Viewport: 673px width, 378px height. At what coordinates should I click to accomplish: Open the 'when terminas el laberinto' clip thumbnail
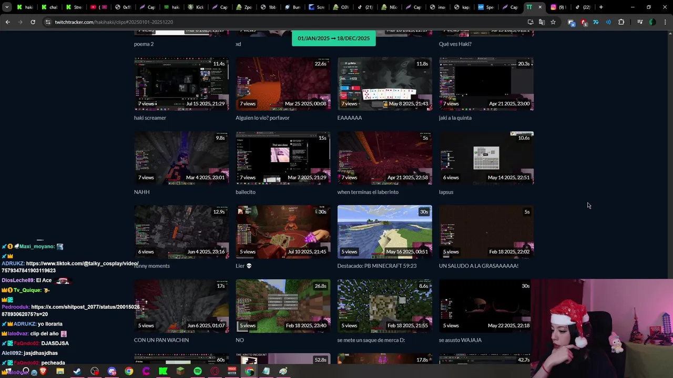(x=385, y=158)
